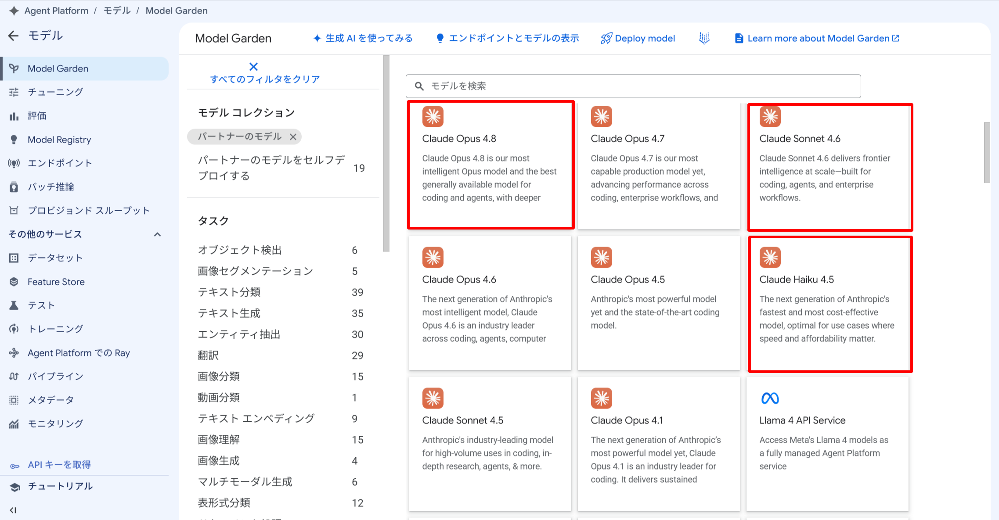This screenshot has height=520, width=999.
Task: Click the Agent Platform での Ray icon
Action: tap(14, 353)
